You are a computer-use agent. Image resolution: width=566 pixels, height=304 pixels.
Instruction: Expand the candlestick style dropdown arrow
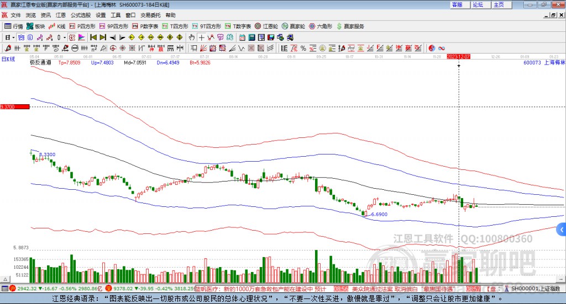click(x=65, y=38)
